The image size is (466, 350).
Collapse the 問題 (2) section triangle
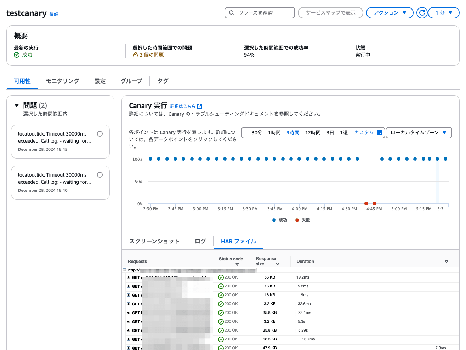tap(17, 105)
